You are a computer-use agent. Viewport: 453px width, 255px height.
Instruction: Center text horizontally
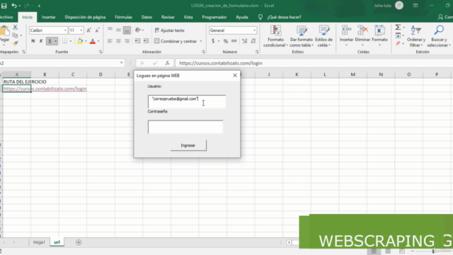coord(118,41)
